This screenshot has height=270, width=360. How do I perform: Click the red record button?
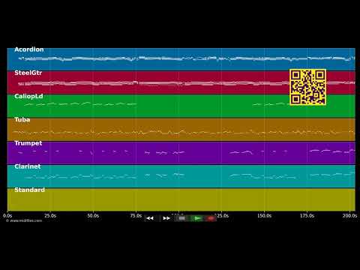point(211,218)
